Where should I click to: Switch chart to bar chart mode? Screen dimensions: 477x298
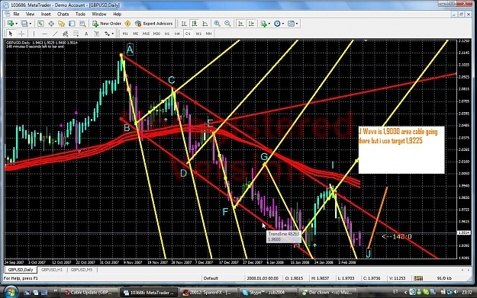pyautogui.click(x=184, y=24)
